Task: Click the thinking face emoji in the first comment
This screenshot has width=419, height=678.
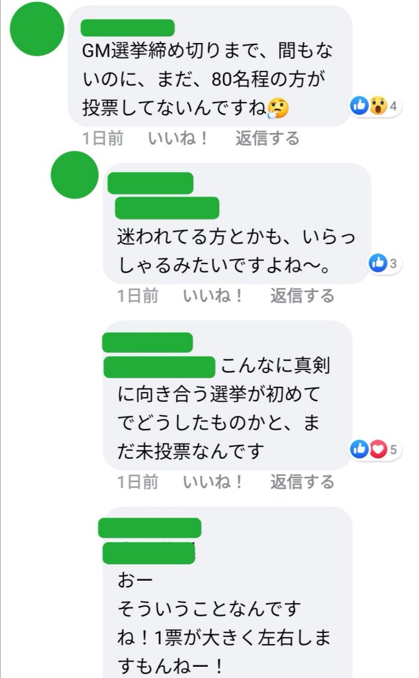Action: pyautogui.click(x=278, y=108)
